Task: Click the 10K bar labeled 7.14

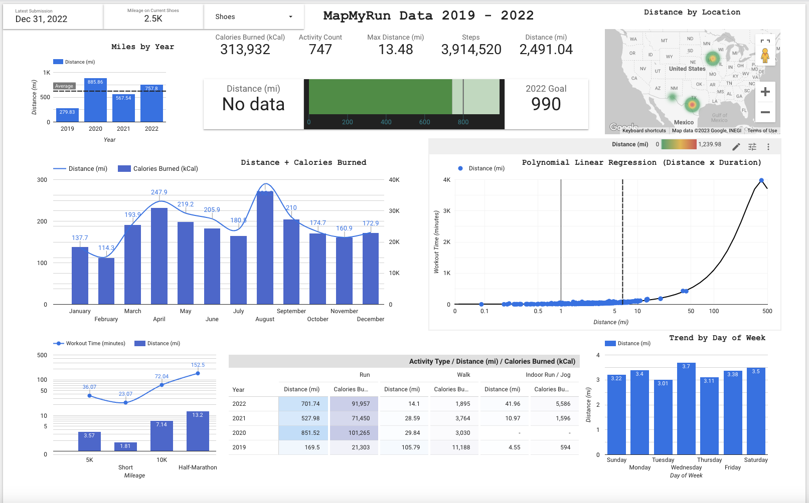Action: [161, 436]
